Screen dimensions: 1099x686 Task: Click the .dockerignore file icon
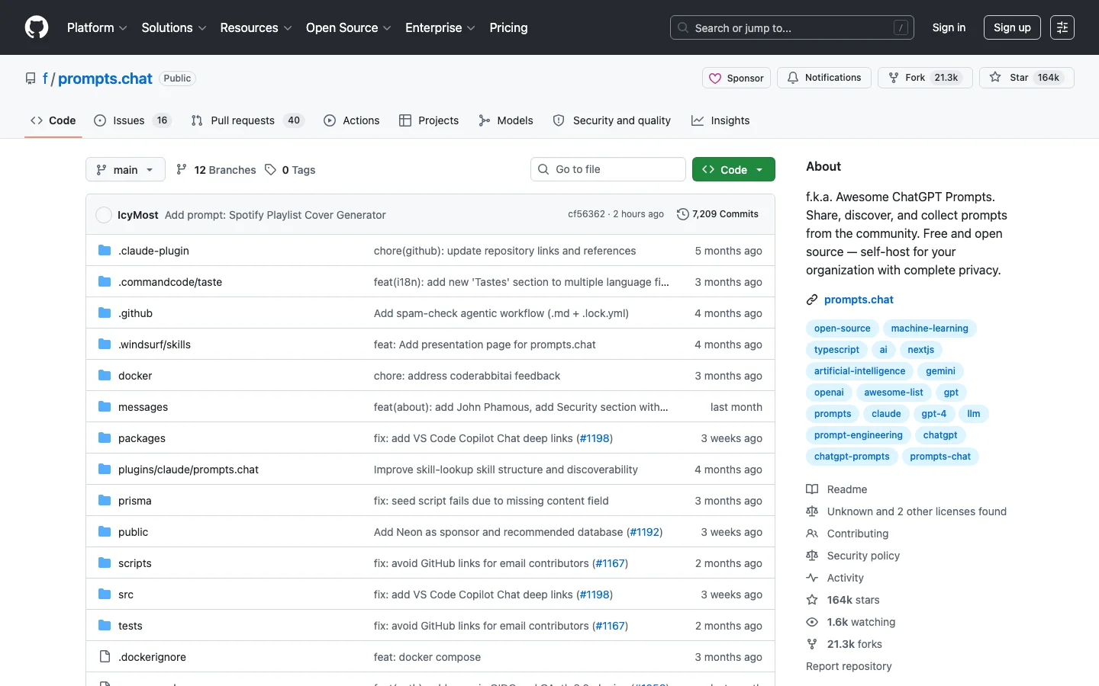pos(105,657)
